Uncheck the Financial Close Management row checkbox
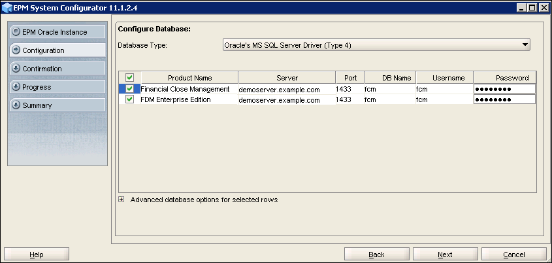The width and height of the screenshot is (552, 263). [129, 89]
